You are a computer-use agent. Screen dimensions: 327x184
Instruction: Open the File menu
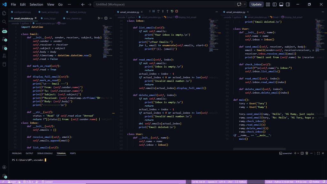[x=13, y=4]
